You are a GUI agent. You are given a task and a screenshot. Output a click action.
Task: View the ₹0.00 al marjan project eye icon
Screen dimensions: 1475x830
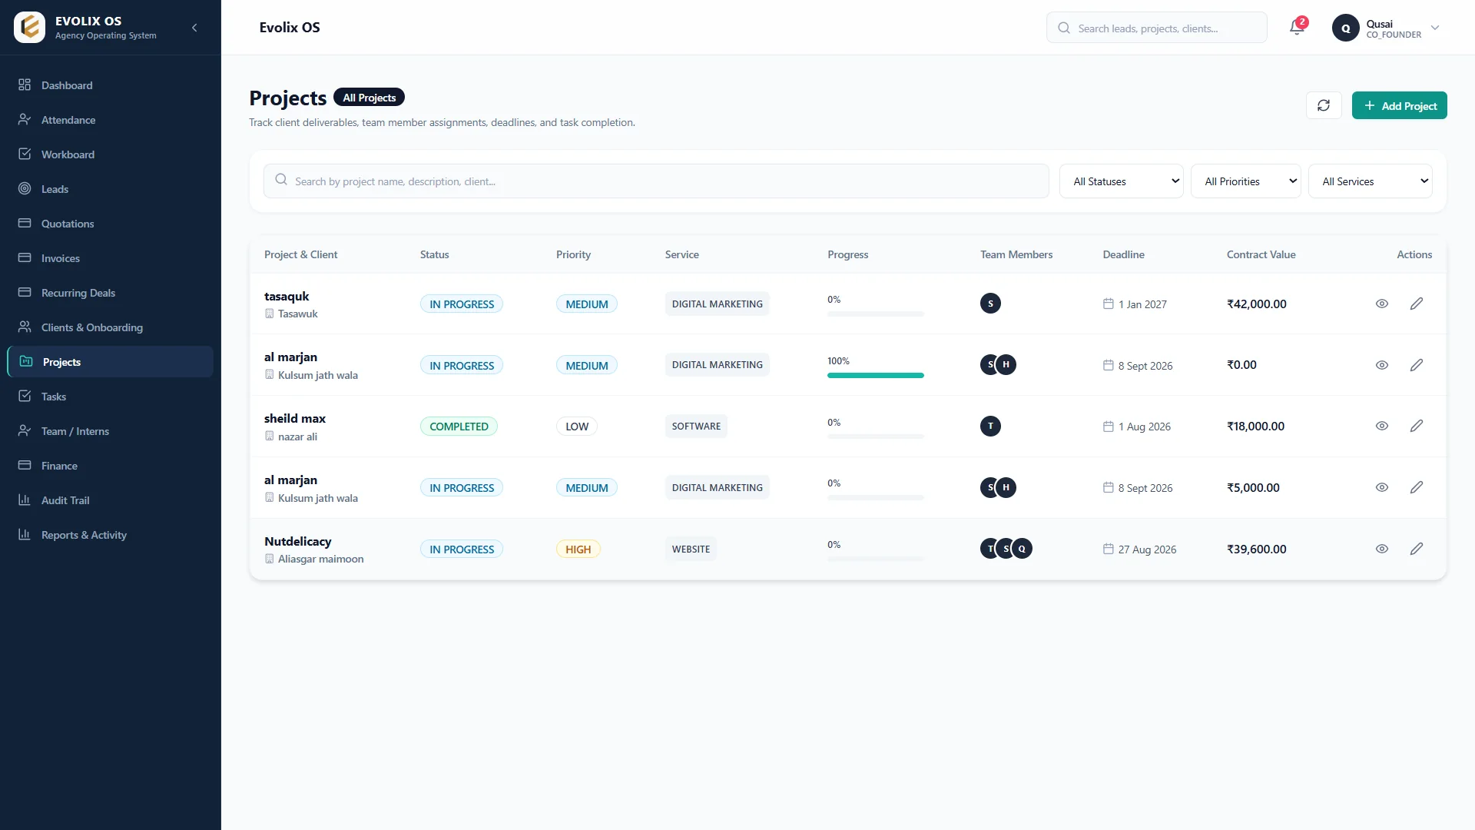(x=1381, y=365)
